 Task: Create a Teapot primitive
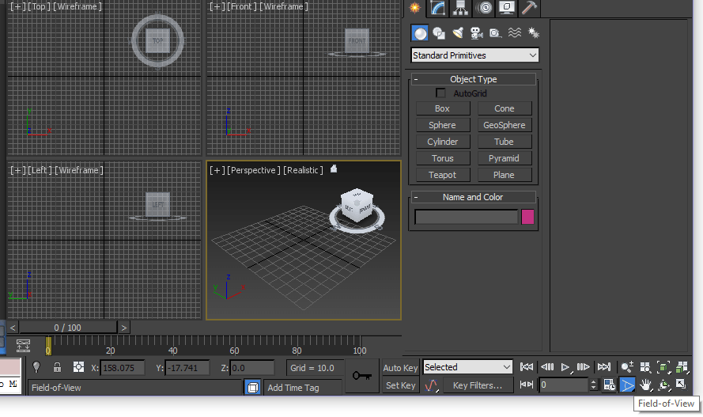click(442, 175)
